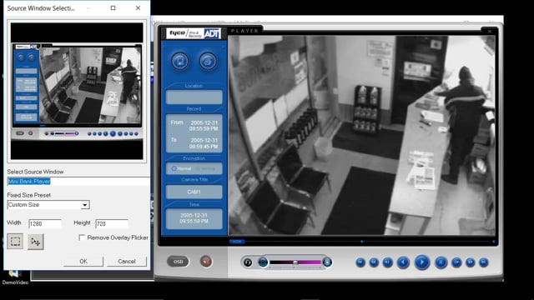Click the purple brightness slider handle
The height and width of the screenshot is (300, 534).
[295, 262]
